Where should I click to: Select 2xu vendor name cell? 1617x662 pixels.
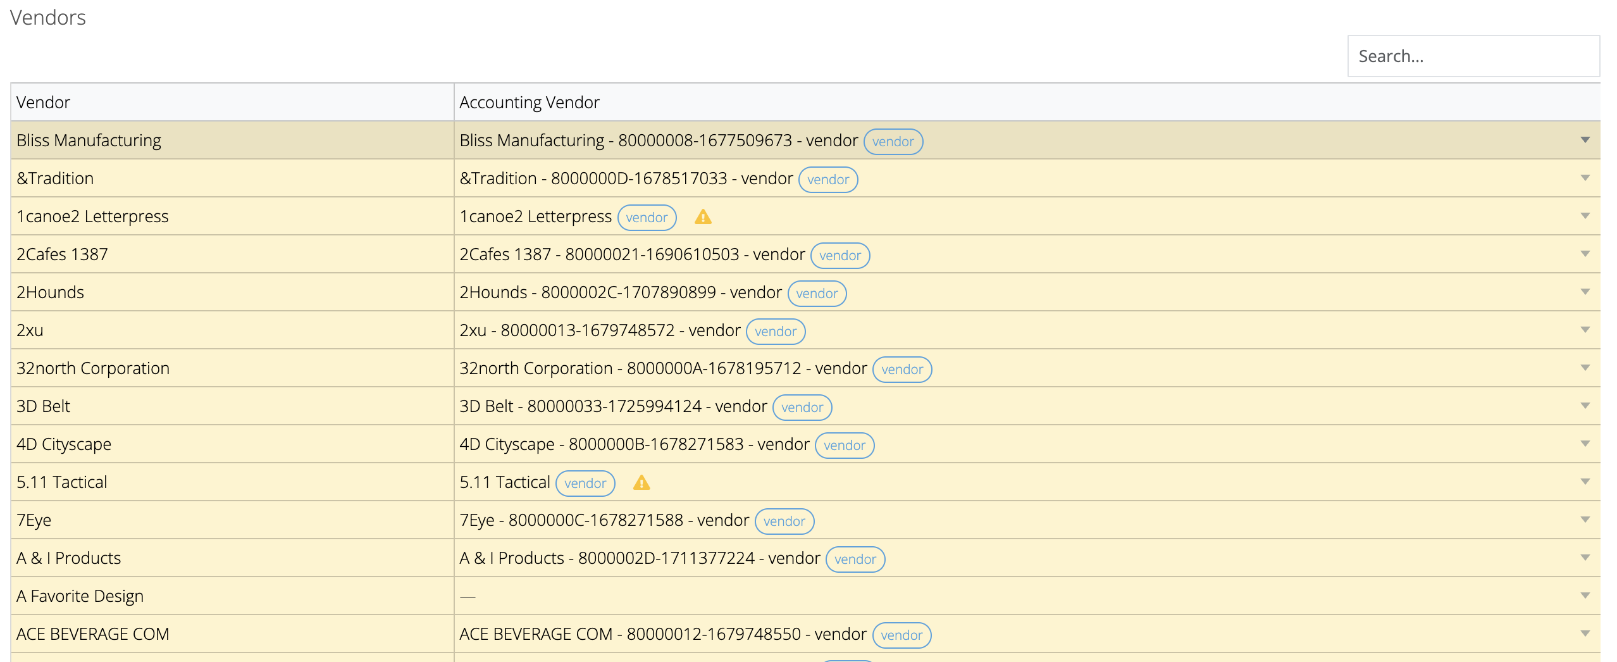click(x=232, y=330)
